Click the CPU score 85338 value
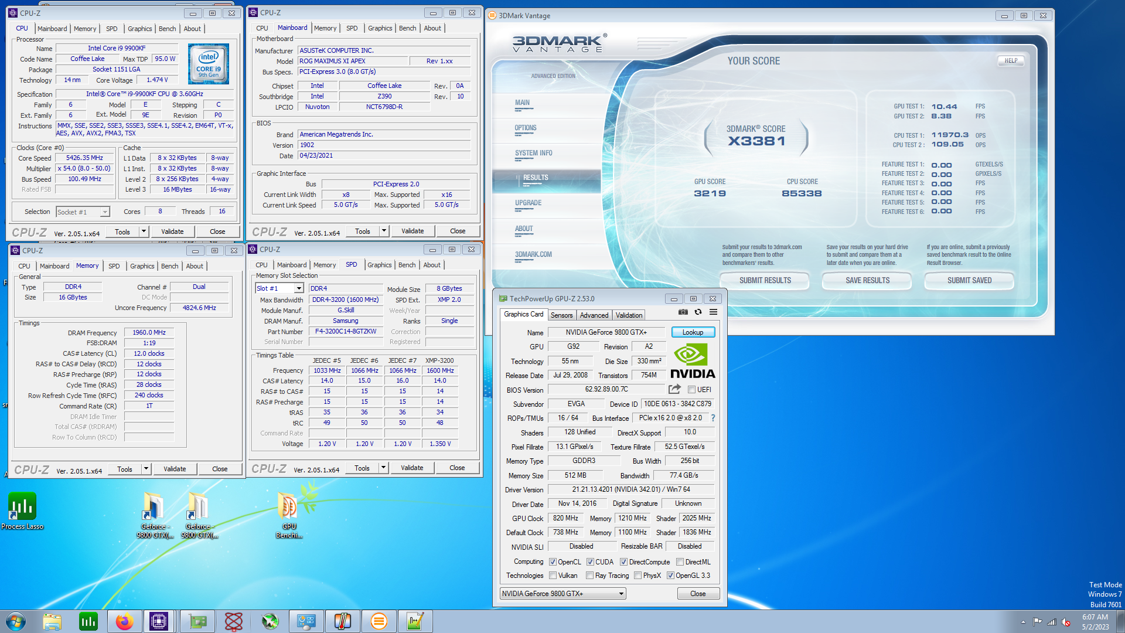Screen dimensions: 1125x633 (802, 193)
